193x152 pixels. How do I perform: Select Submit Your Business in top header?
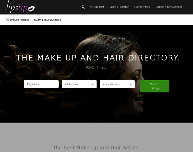(x=169, y=7)
